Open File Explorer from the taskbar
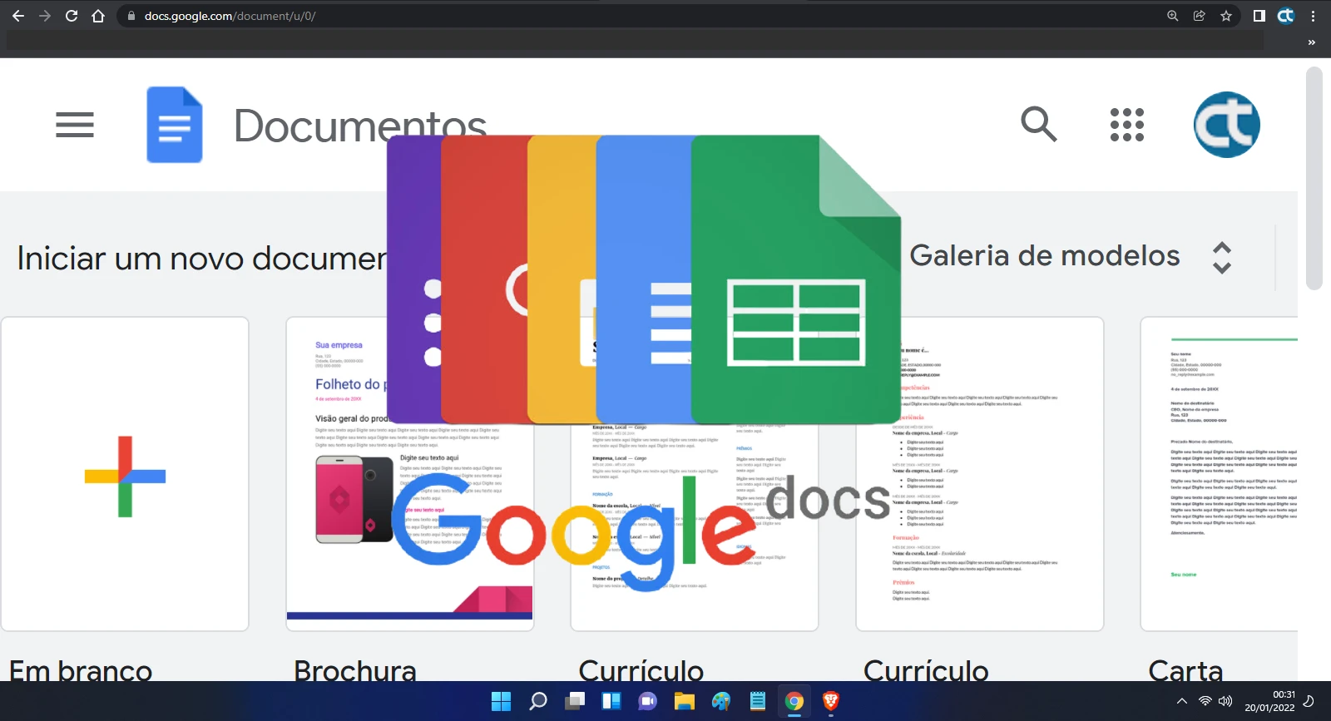Image resolution: width=1331 pixels, height=721 pixels. point(684,701)
